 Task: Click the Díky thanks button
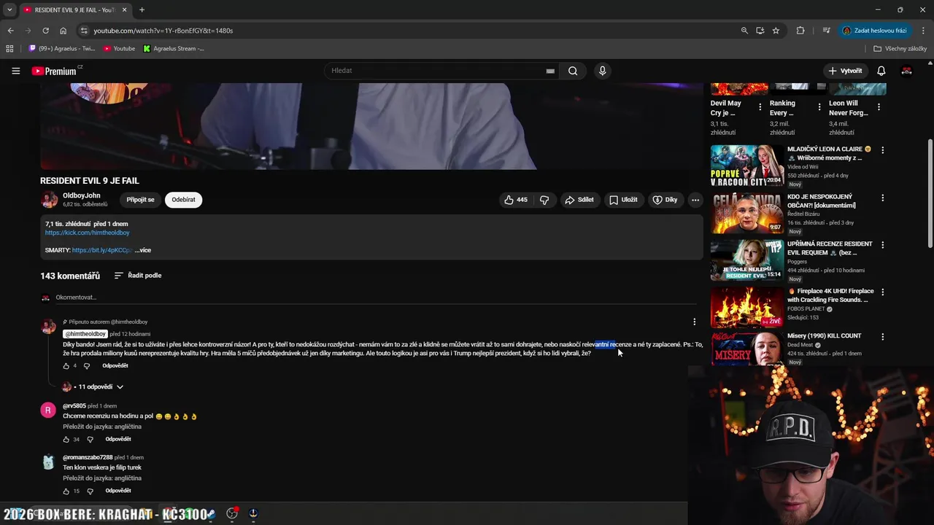point(665,200)
